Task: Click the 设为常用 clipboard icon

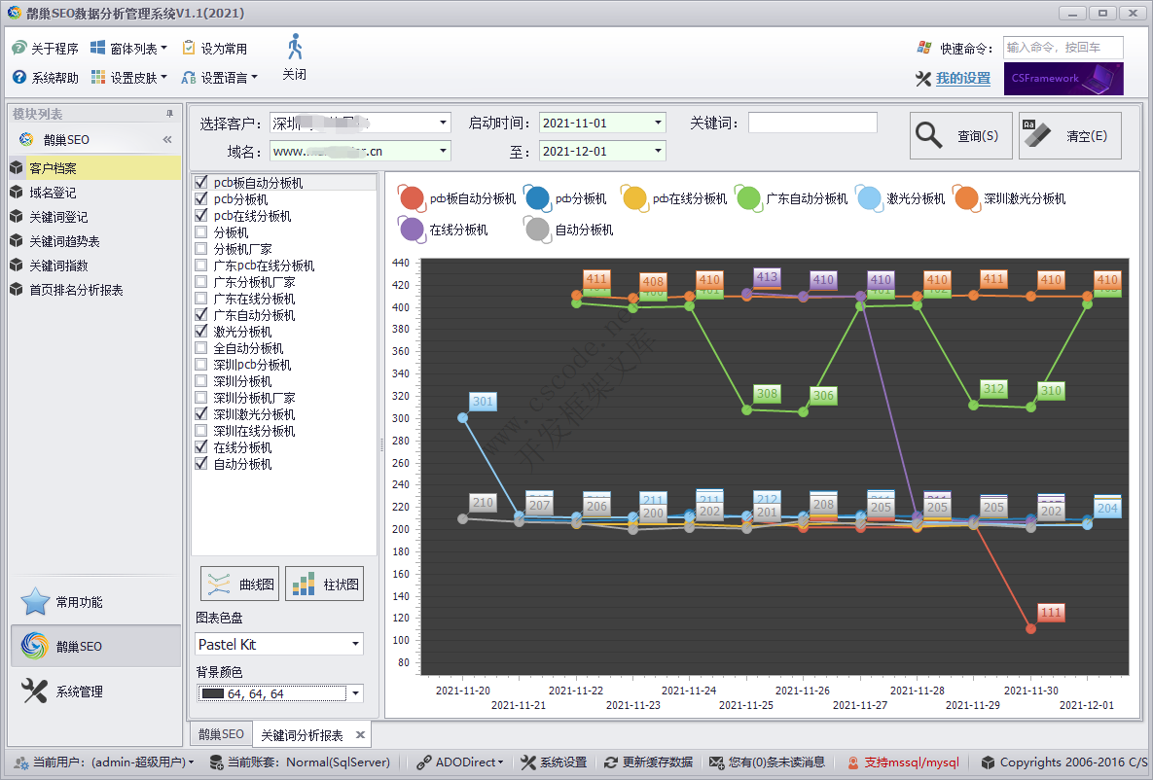Action: tap(189, 48)
